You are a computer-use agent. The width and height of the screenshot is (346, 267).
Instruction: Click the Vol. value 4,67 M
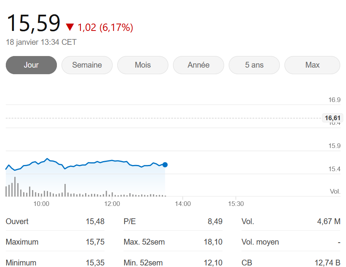tap(329, 221)
